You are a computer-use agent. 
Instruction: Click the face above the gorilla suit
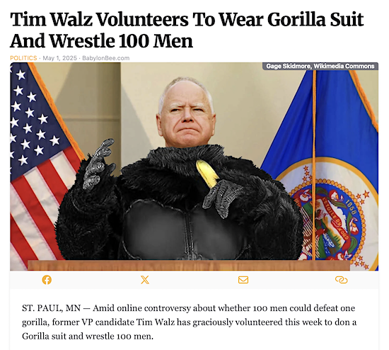(186, 114)
